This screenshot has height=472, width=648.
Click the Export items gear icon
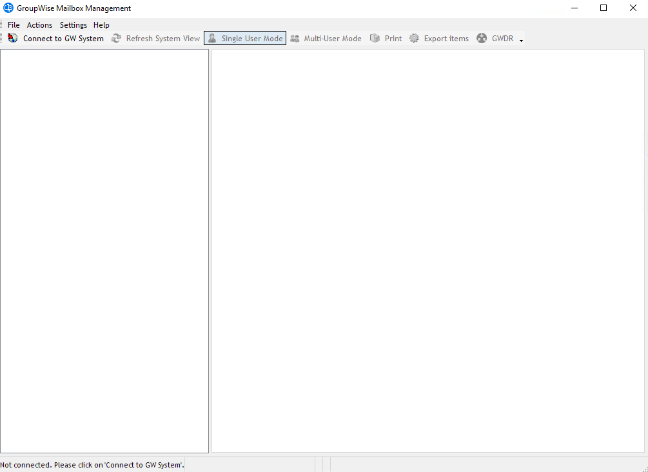(414, 39)
